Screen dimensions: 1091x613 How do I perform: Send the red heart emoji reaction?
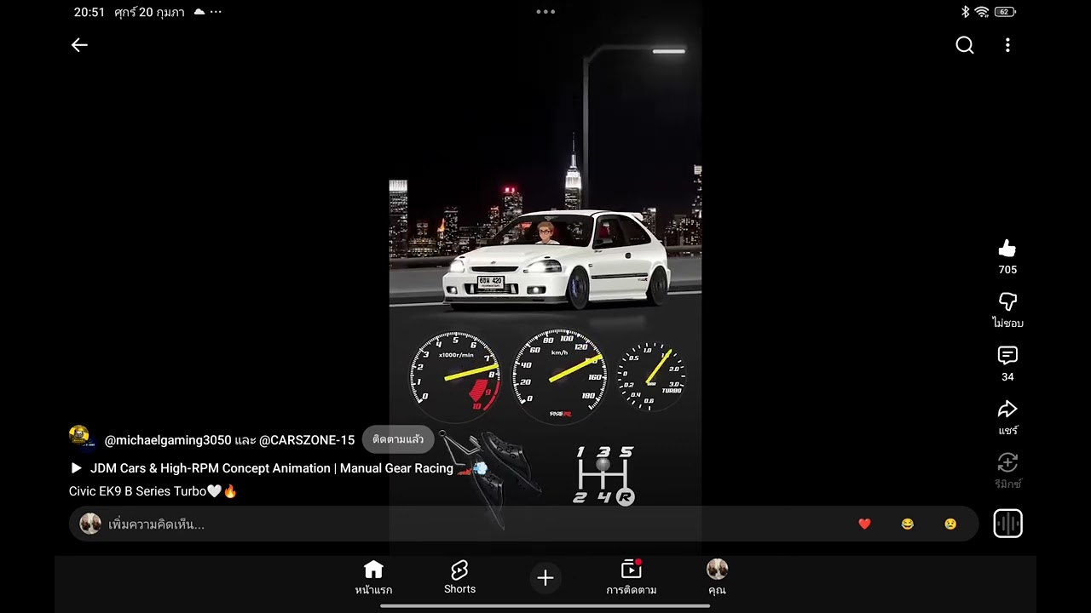coord(864,524)
